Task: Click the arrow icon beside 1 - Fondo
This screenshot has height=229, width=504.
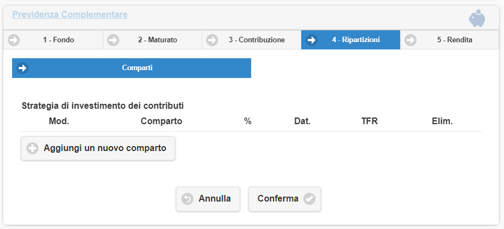Action: [x=14, y=40]
